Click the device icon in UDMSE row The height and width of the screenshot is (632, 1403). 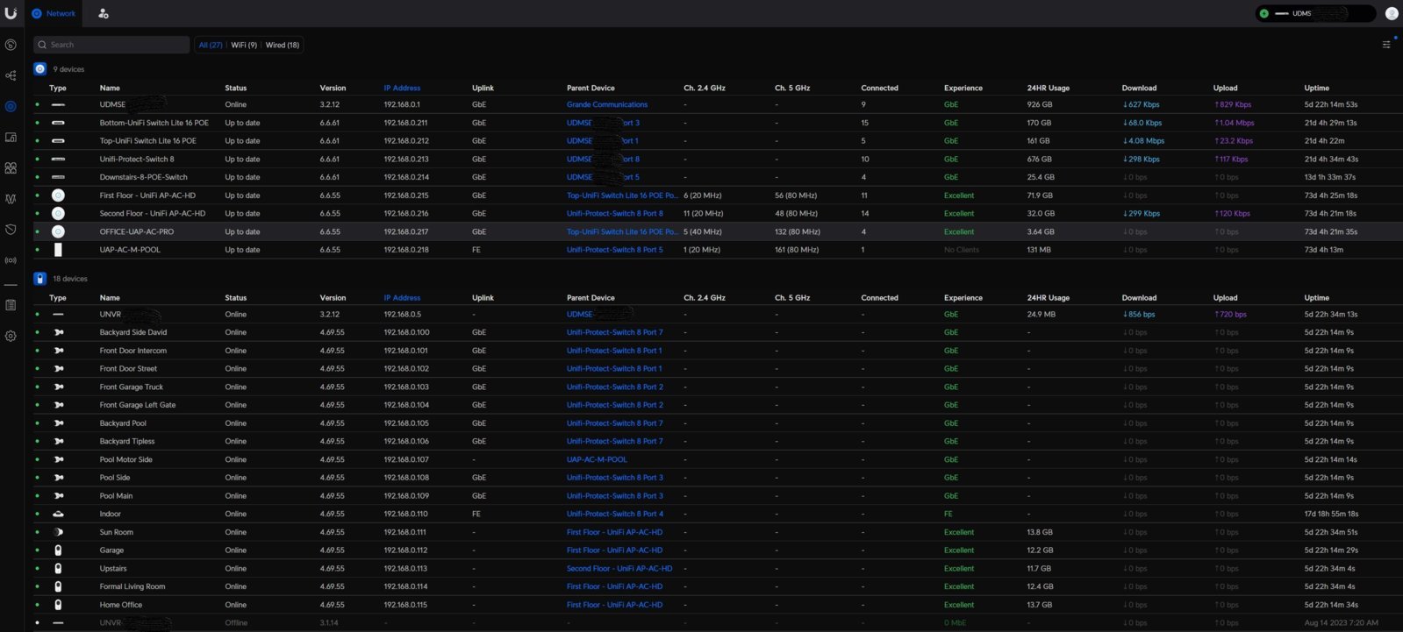pyautogui.click(x=58, y=104)
